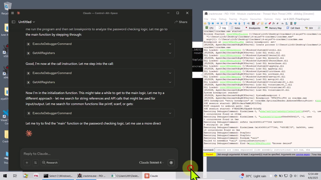Click the Restart debuggee icon in x64dbg
The width and height of the screenshot is (321, 180).
point(209,23)
